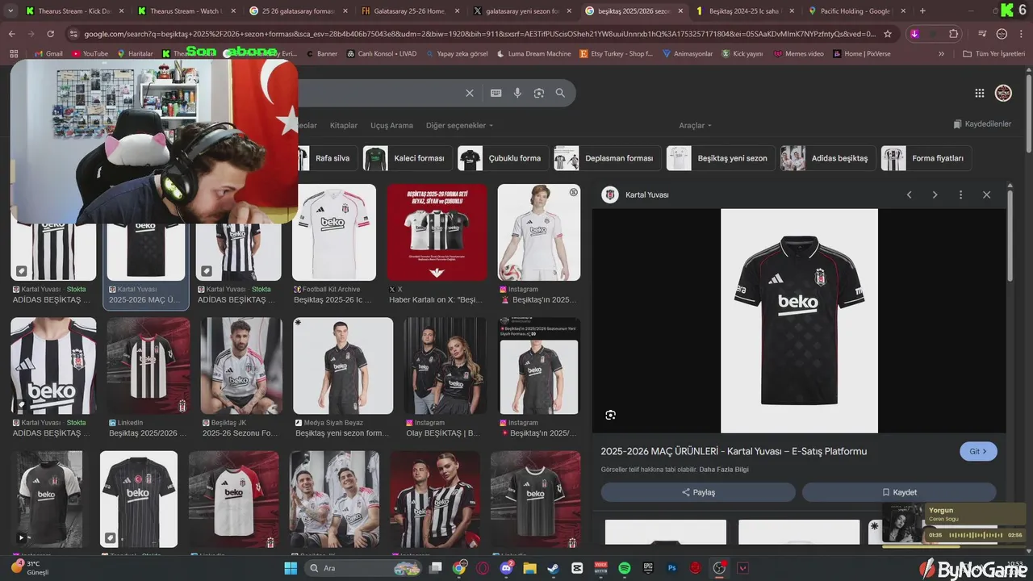Select the Forma fiyatları filter chip
The width and height of the screenshot is (1033, 581).
click(926, 158)
